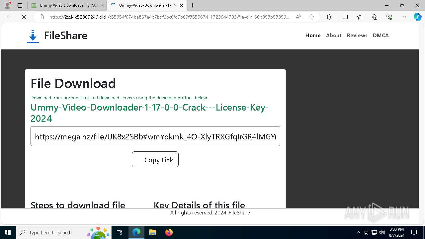The height and width of the screenshot is (239, 425).
Task: Select the Ummy-Video-Downloader-1-17 loading tab
Action: point(146,5)
